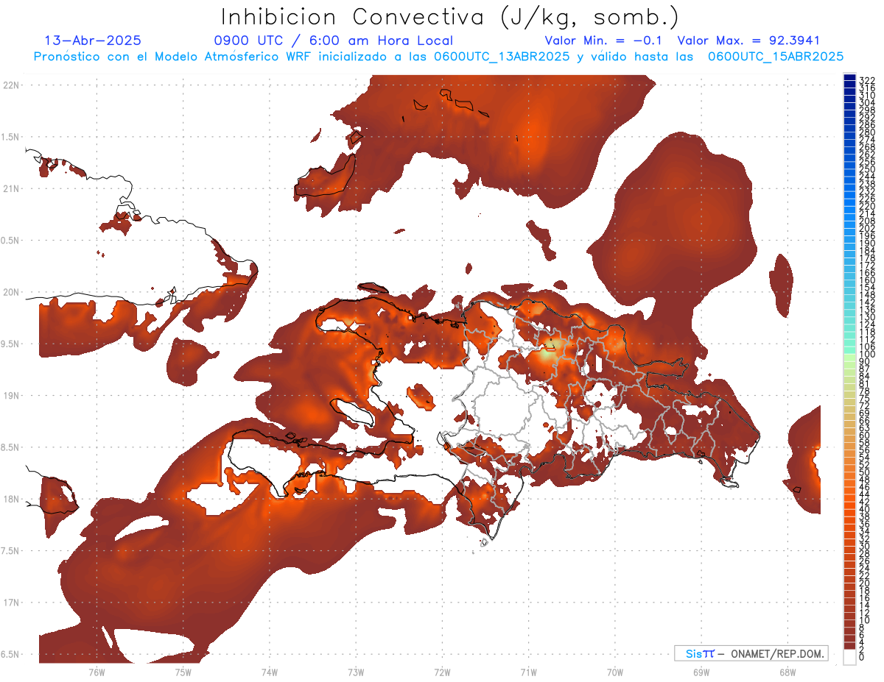Click the '17N' latitude label

point(11,603)
